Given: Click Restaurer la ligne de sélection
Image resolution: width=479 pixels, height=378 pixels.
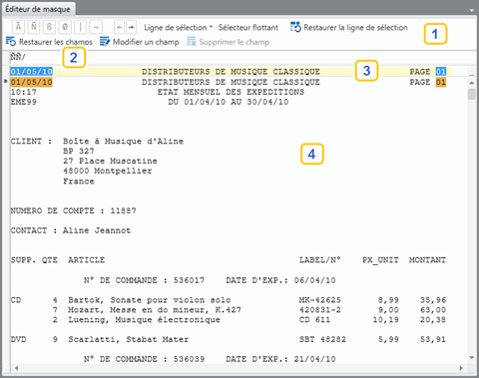Looking at the screenshot, I should pyautogui.click(x=349, y=28).
